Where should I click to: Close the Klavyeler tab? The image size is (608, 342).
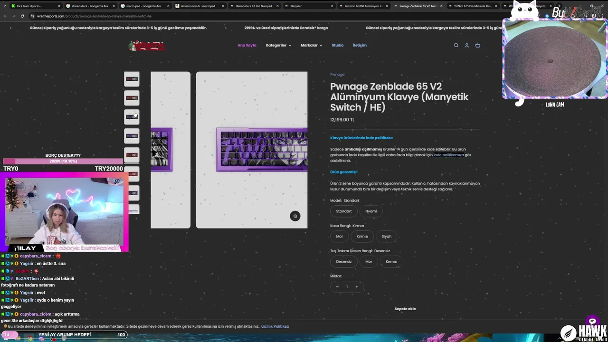pyautogui.click(x=331, y=6)
